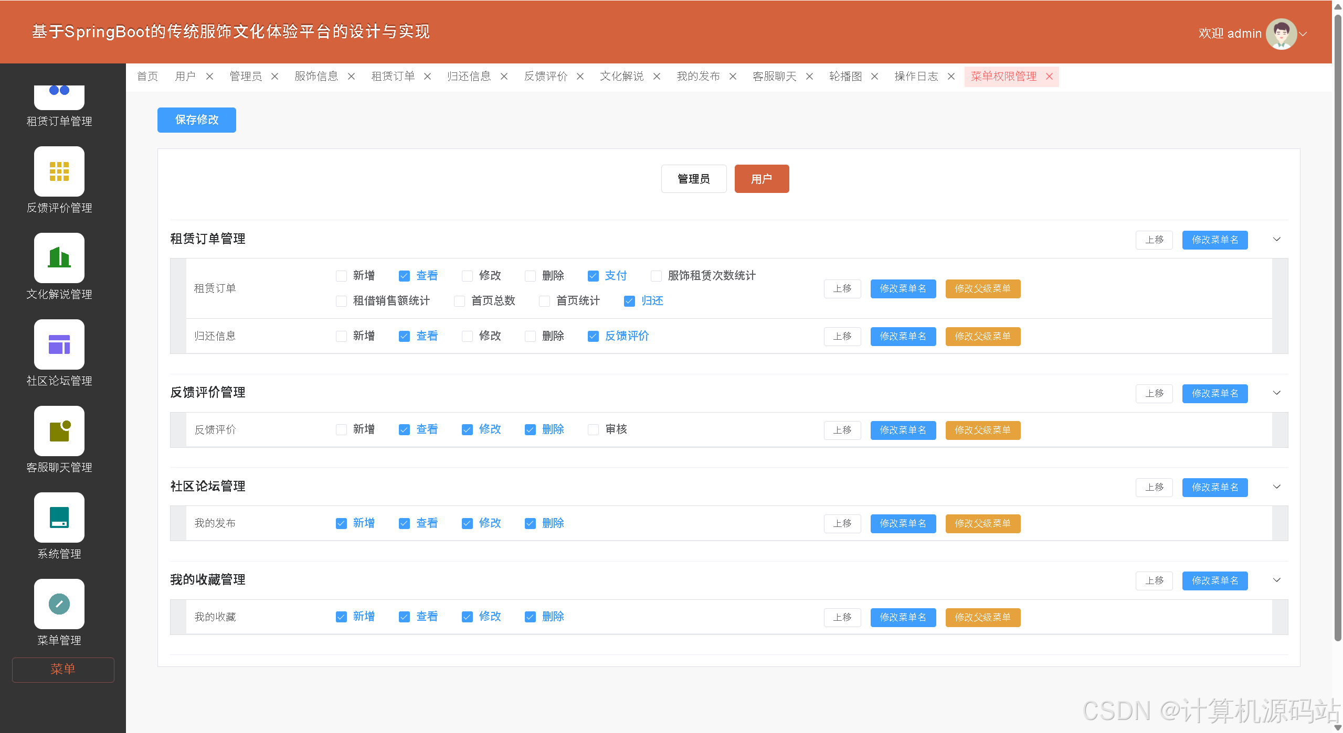Viewport: 1343px width, 733px height.
Task: Select the 管理员 role button
Action: [693, 179]
